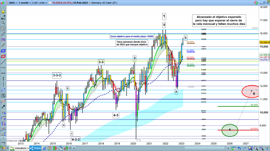Select the ruler measurement tool
Viewport: 270px width, 151px height.
(3, 34)
